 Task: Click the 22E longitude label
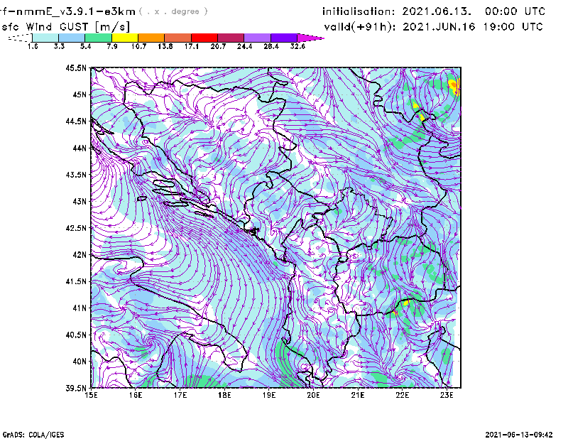[402, 395]
